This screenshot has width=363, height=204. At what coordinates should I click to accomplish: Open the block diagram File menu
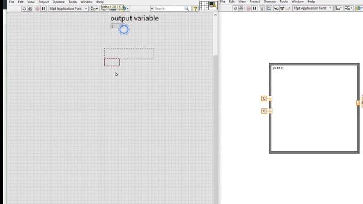pyautogui.click(x=222, y=2)
